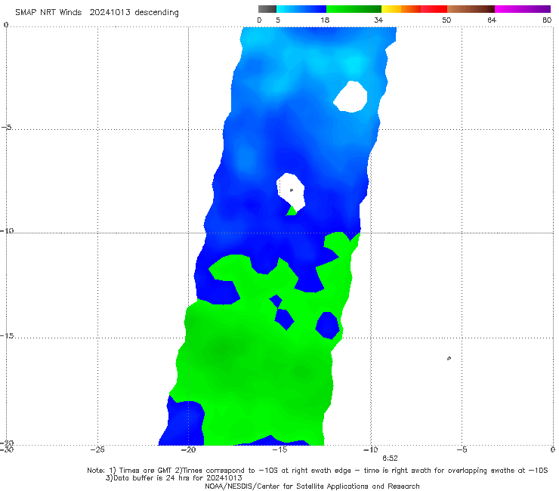Viewport: 559px width, 491px height.
Task: Click the color bar label "80"
Action: coord(547,20)
